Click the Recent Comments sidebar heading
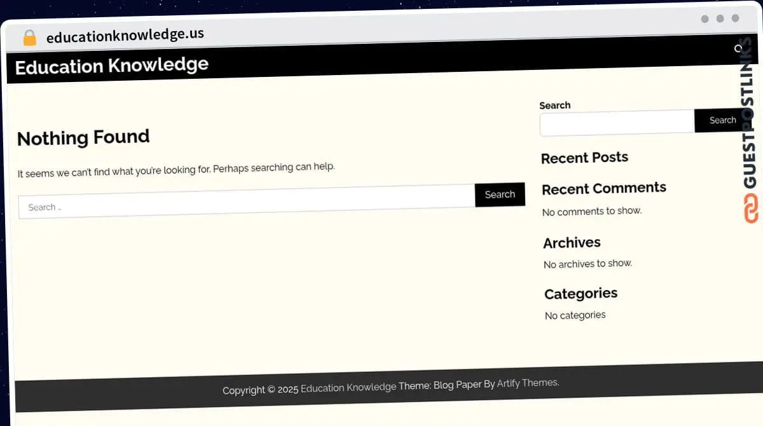The width and height of the screenshot is (763, 426). [x=603, y=188]
